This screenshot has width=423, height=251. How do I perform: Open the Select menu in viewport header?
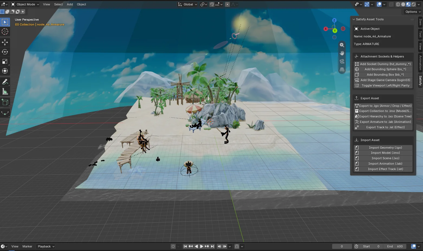click(58, 4)
